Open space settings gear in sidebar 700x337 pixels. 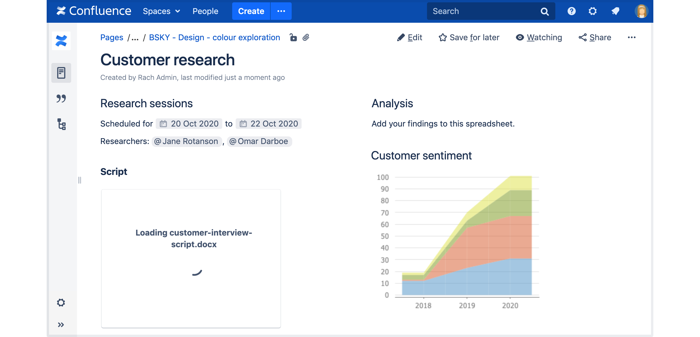point(61,303)
